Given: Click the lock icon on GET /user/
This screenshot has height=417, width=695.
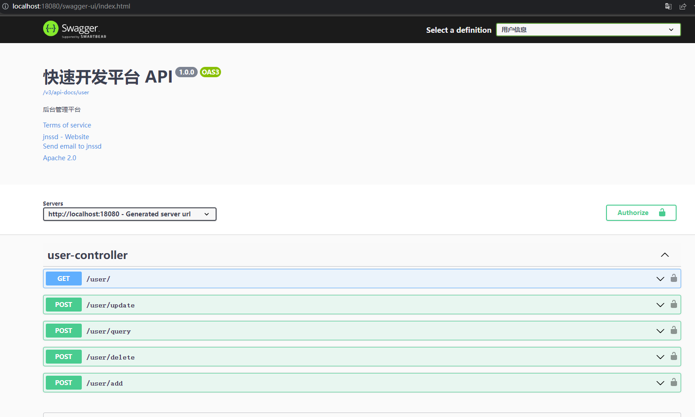Looking at the screenshot, I should (673, 278).
